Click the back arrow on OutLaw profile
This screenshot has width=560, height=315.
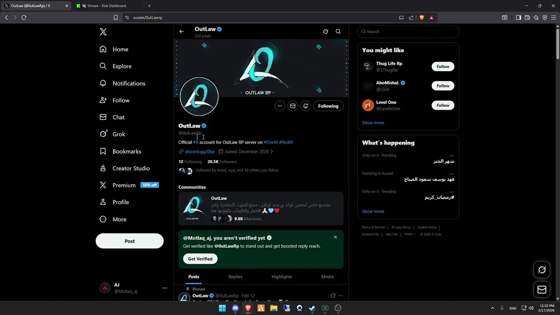click(182, 31)
